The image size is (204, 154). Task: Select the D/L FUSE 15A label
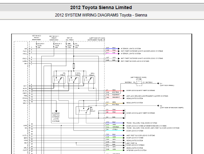pos(77,45)
